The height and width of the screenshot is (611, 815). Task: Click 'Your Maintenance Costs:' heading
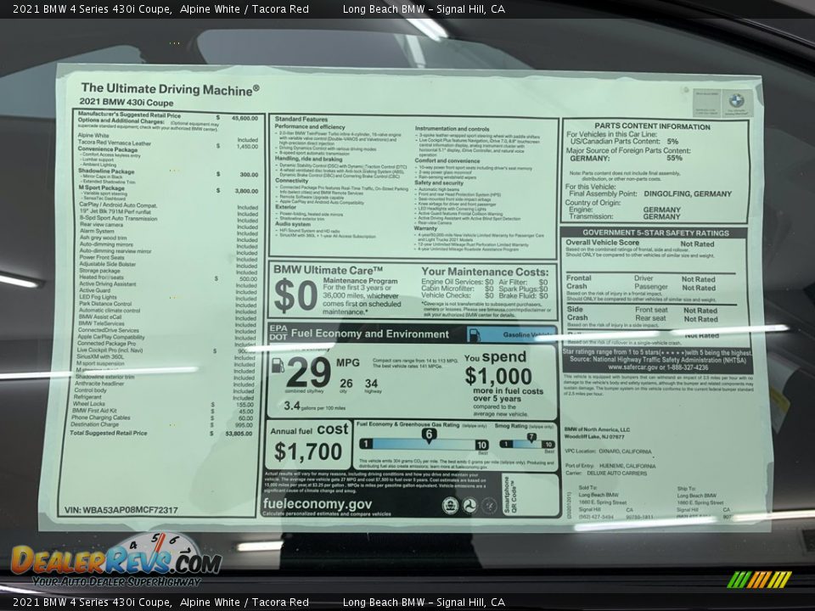pos(485,272)
